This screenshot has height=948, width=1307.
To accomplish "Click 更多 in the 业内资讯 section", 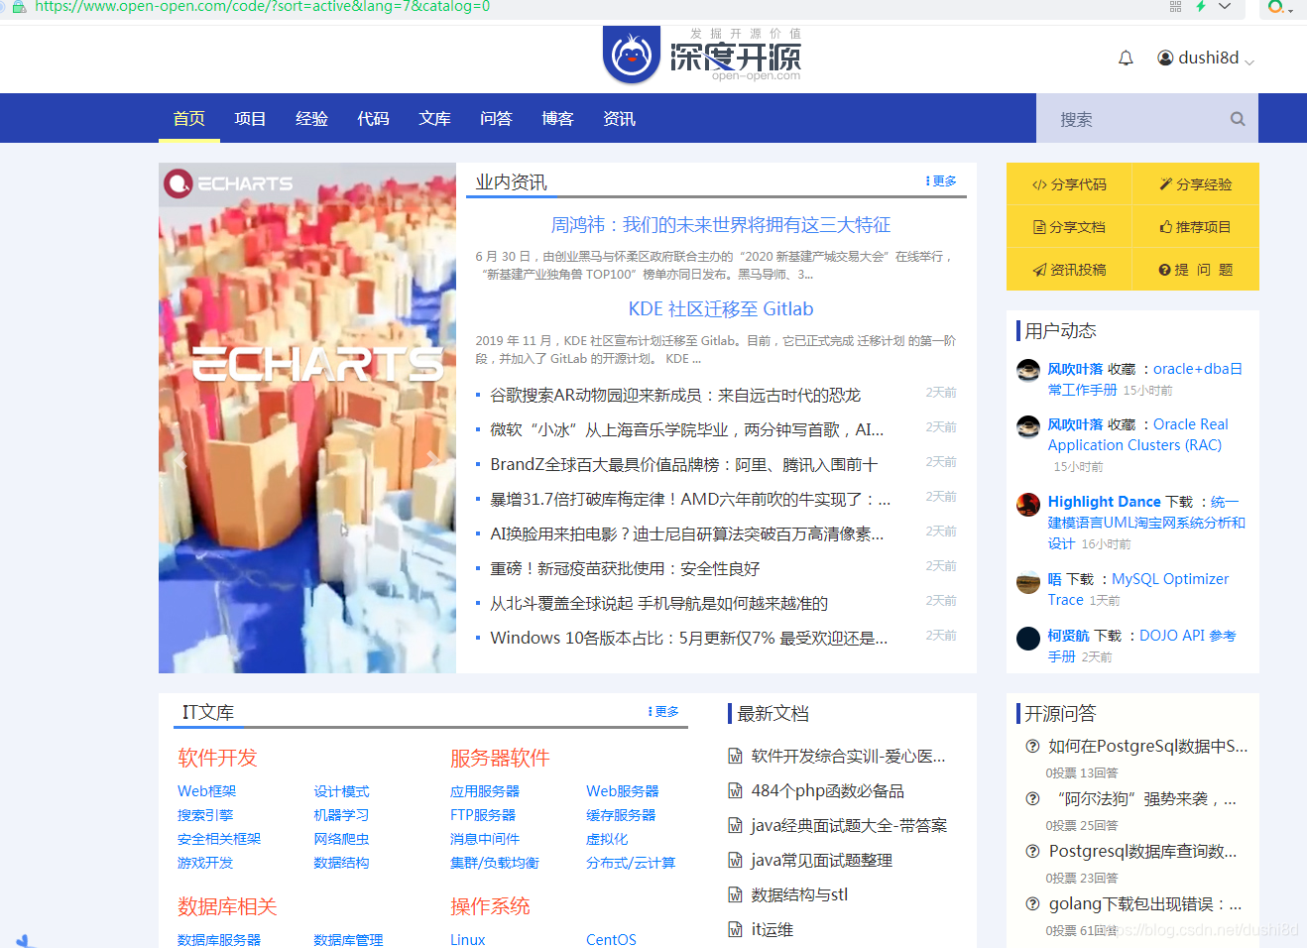I will click(941, 181).
